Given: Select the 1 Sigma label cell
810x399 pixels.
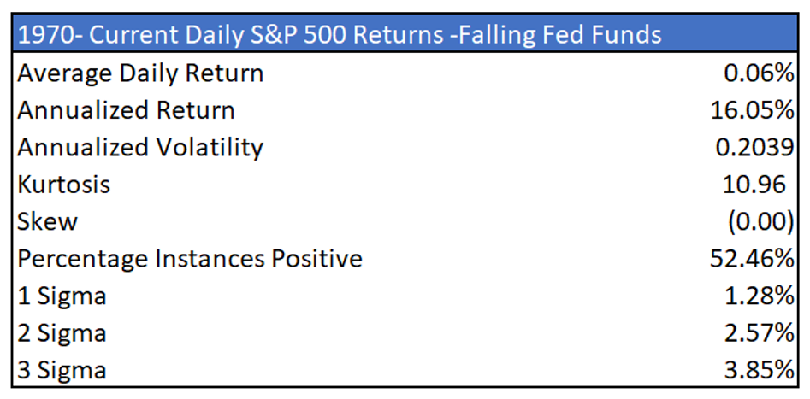Looking at the screenshot, I should (x=62, y=296).
